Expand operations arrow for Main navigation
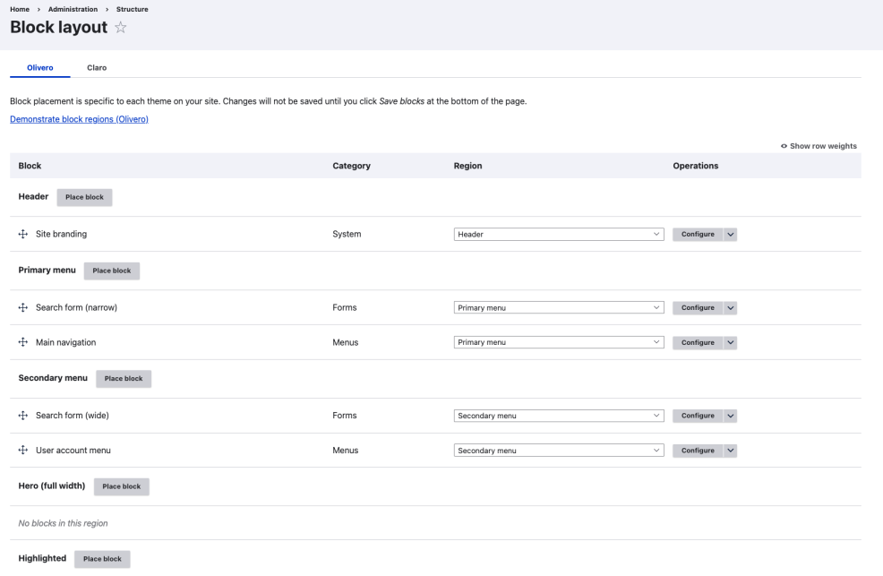 730,342
